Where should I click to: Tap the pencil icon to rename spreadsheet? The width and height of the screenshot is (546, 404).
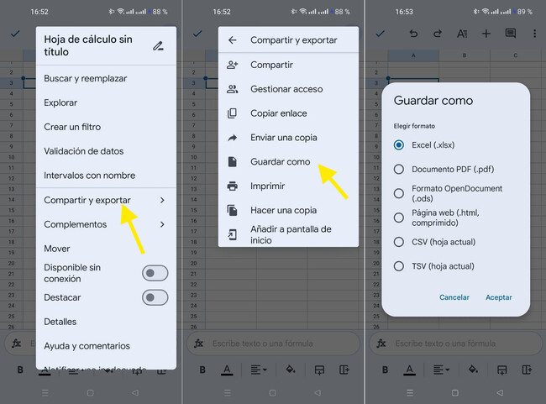coord(158,45)
